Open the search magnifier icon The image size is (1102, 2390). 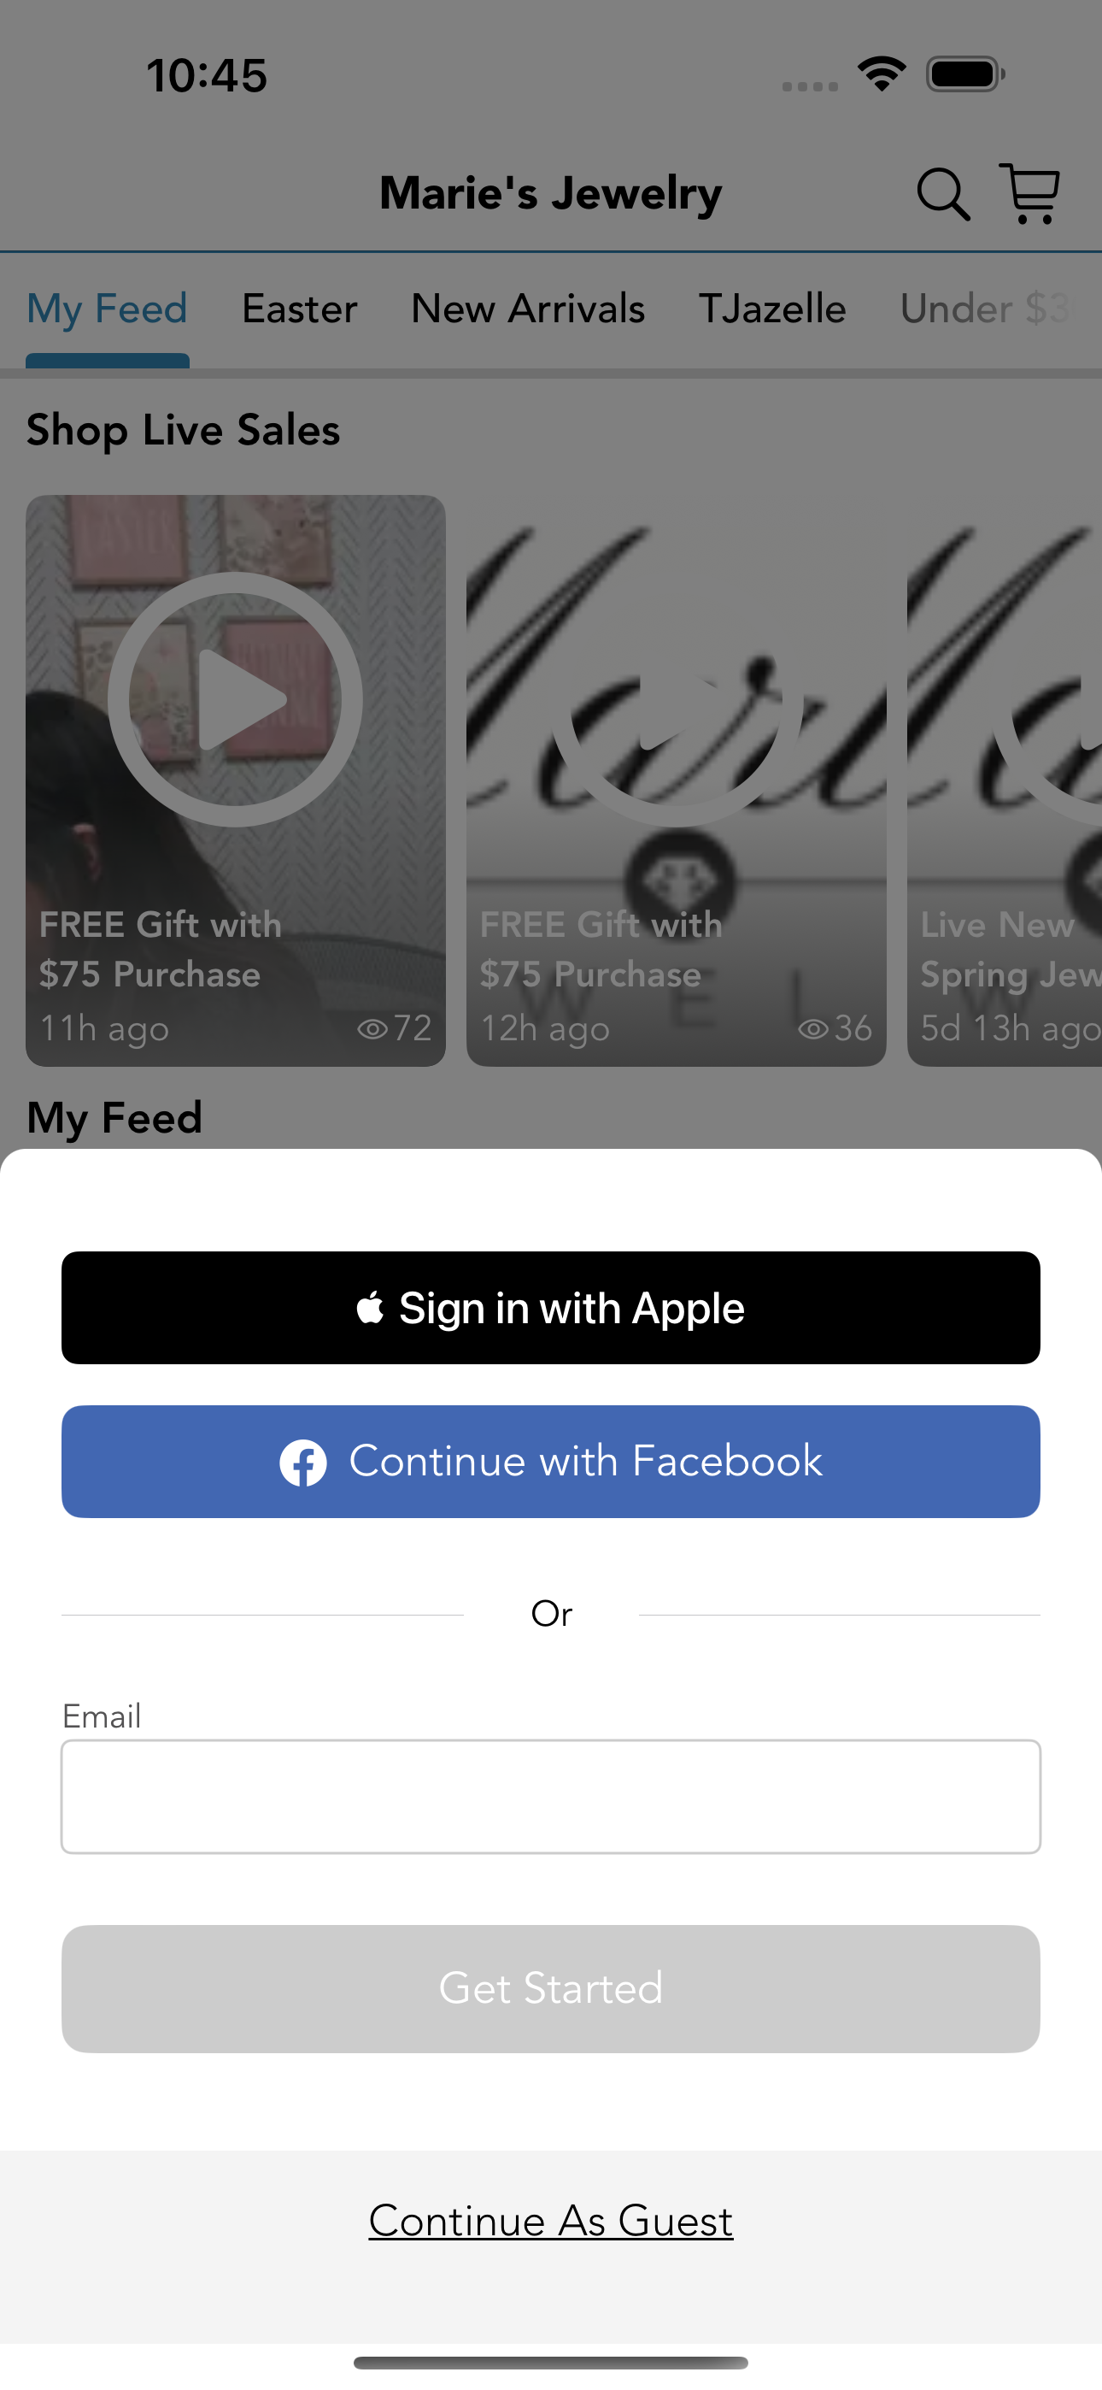tap(943, 194)
